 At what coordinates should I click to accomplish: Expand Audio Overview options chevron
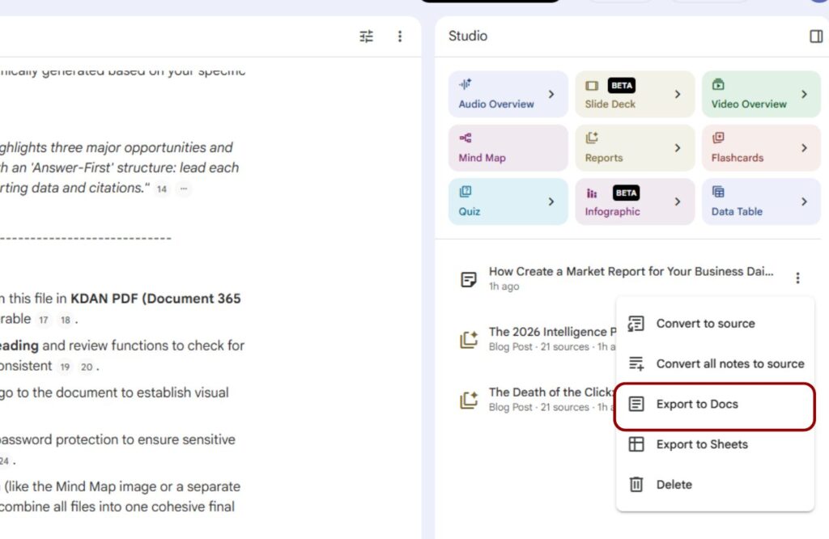(551, 95)
